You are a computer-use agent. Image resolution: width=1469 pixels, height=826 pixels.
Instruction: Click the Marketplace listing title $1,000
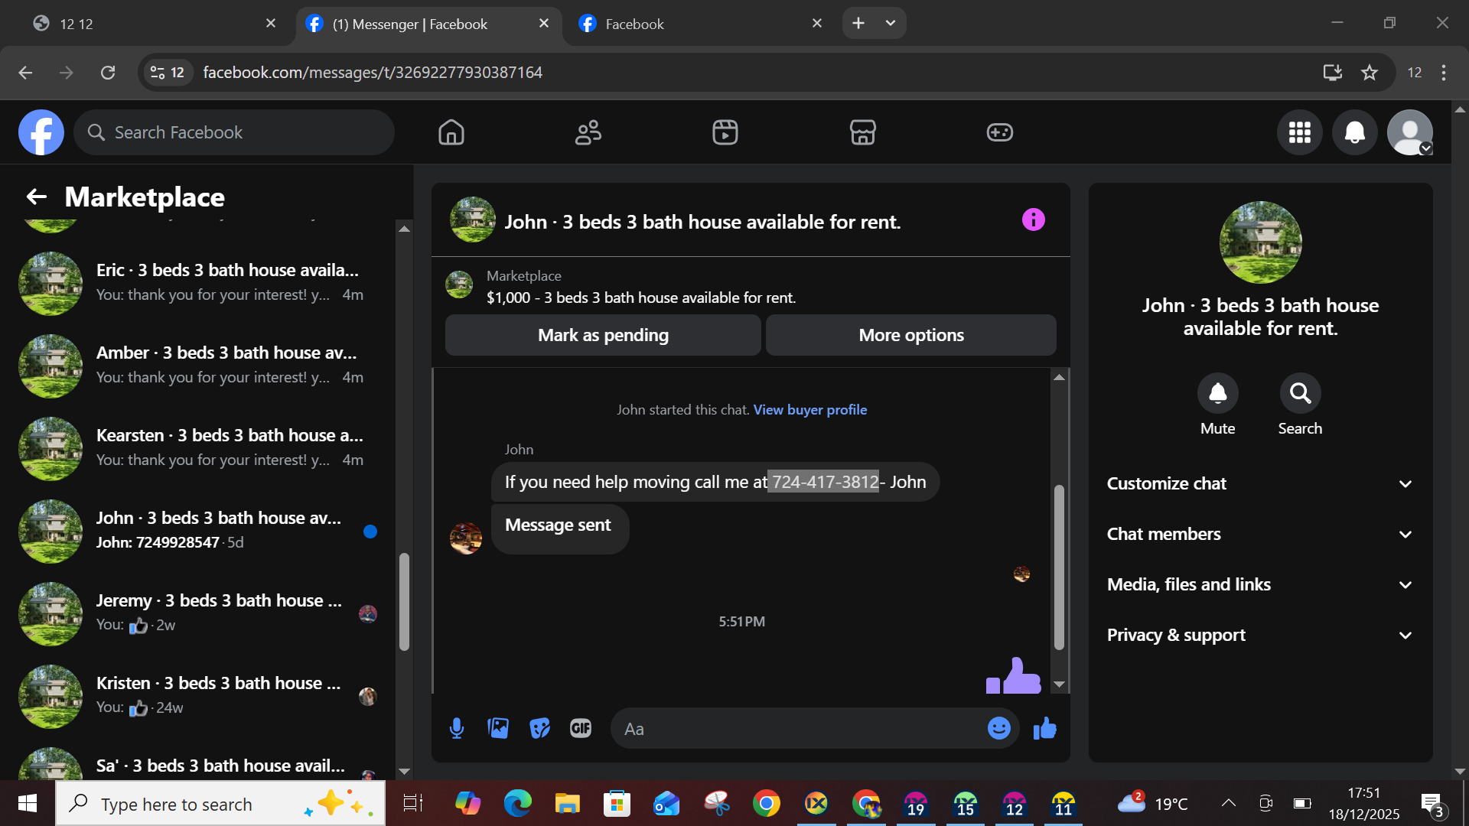[641, 298]
